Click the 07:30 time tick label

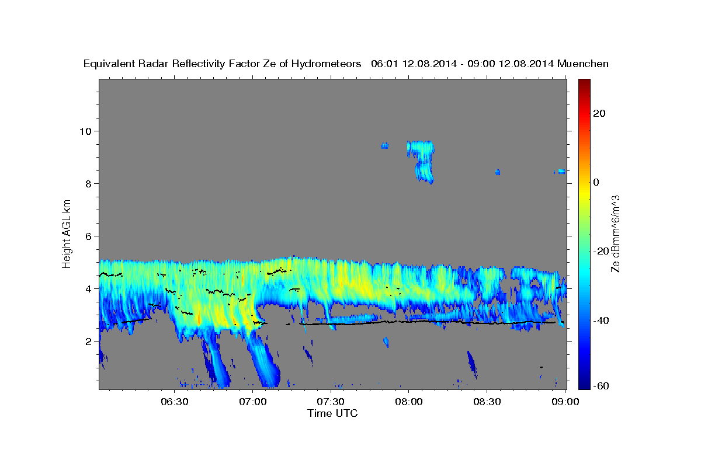pos(331,402)
